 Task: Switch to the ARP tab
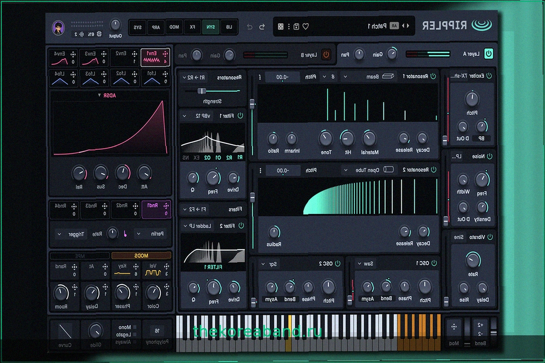tap(156, 27)
